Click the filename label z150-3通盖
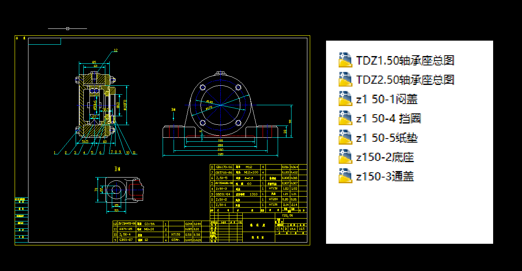The height and width of the screenshot is (271, 522). click(x=384, y=176)
